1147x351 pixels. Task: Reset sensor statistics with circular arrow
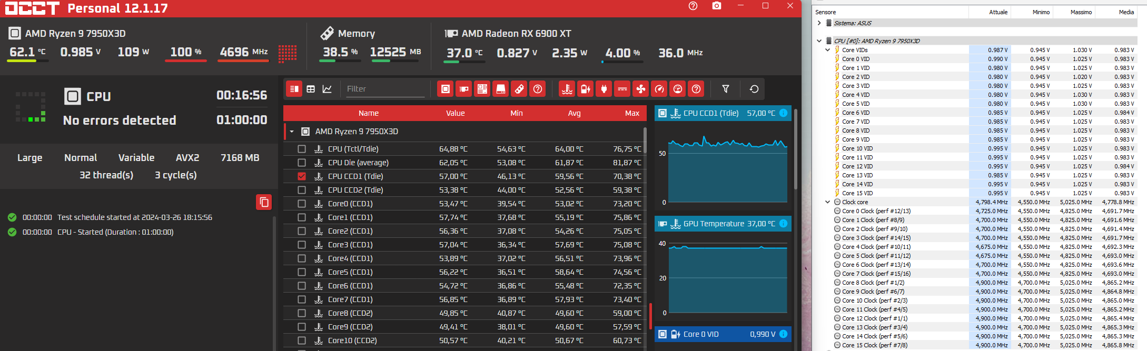754,89
